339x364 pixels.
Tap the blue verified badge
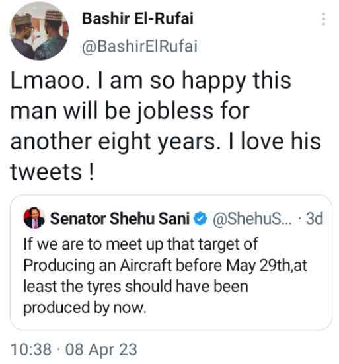[x=200, y=219]
